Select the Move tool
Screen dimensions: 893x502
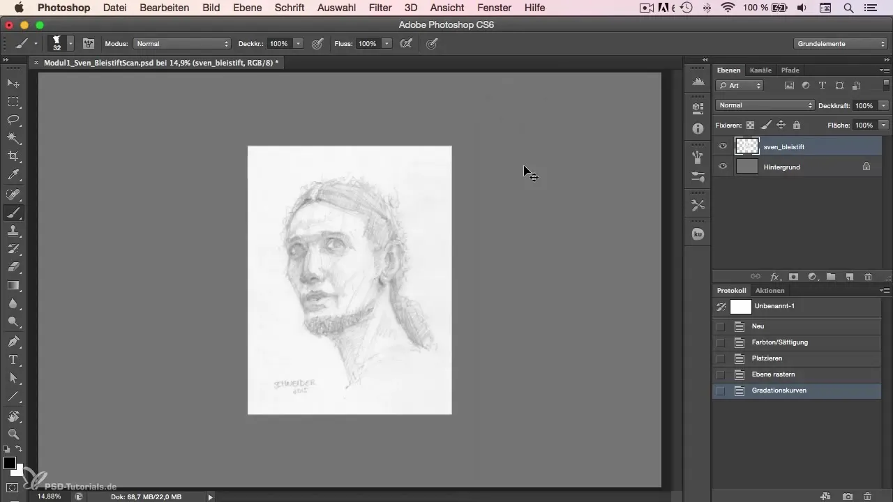click(x=13, y=84)
